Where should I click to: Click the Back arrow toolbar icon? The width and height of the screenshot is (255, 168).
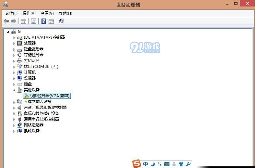tap(6, 21)
